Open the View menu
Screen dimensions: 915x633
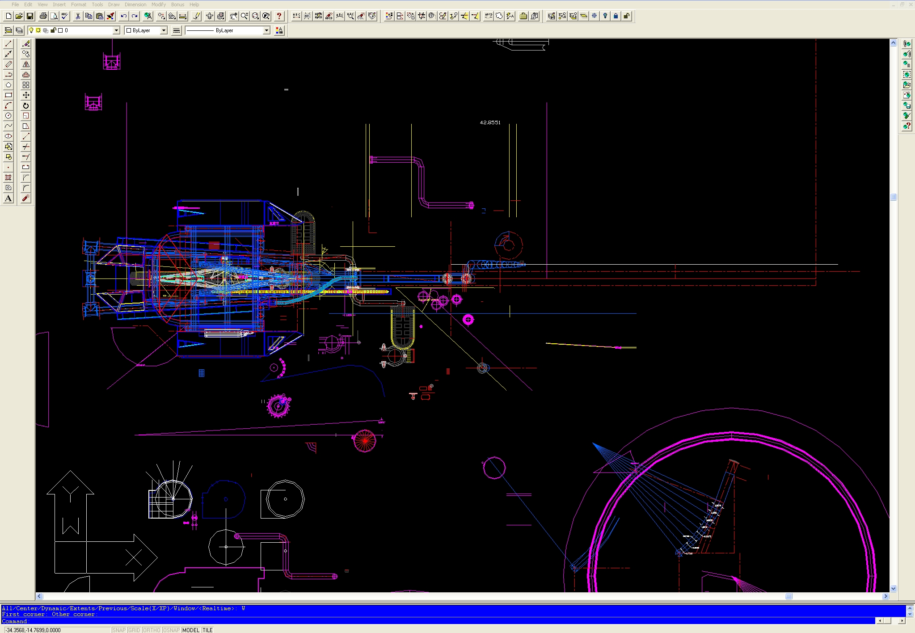[x=42, y=4]
